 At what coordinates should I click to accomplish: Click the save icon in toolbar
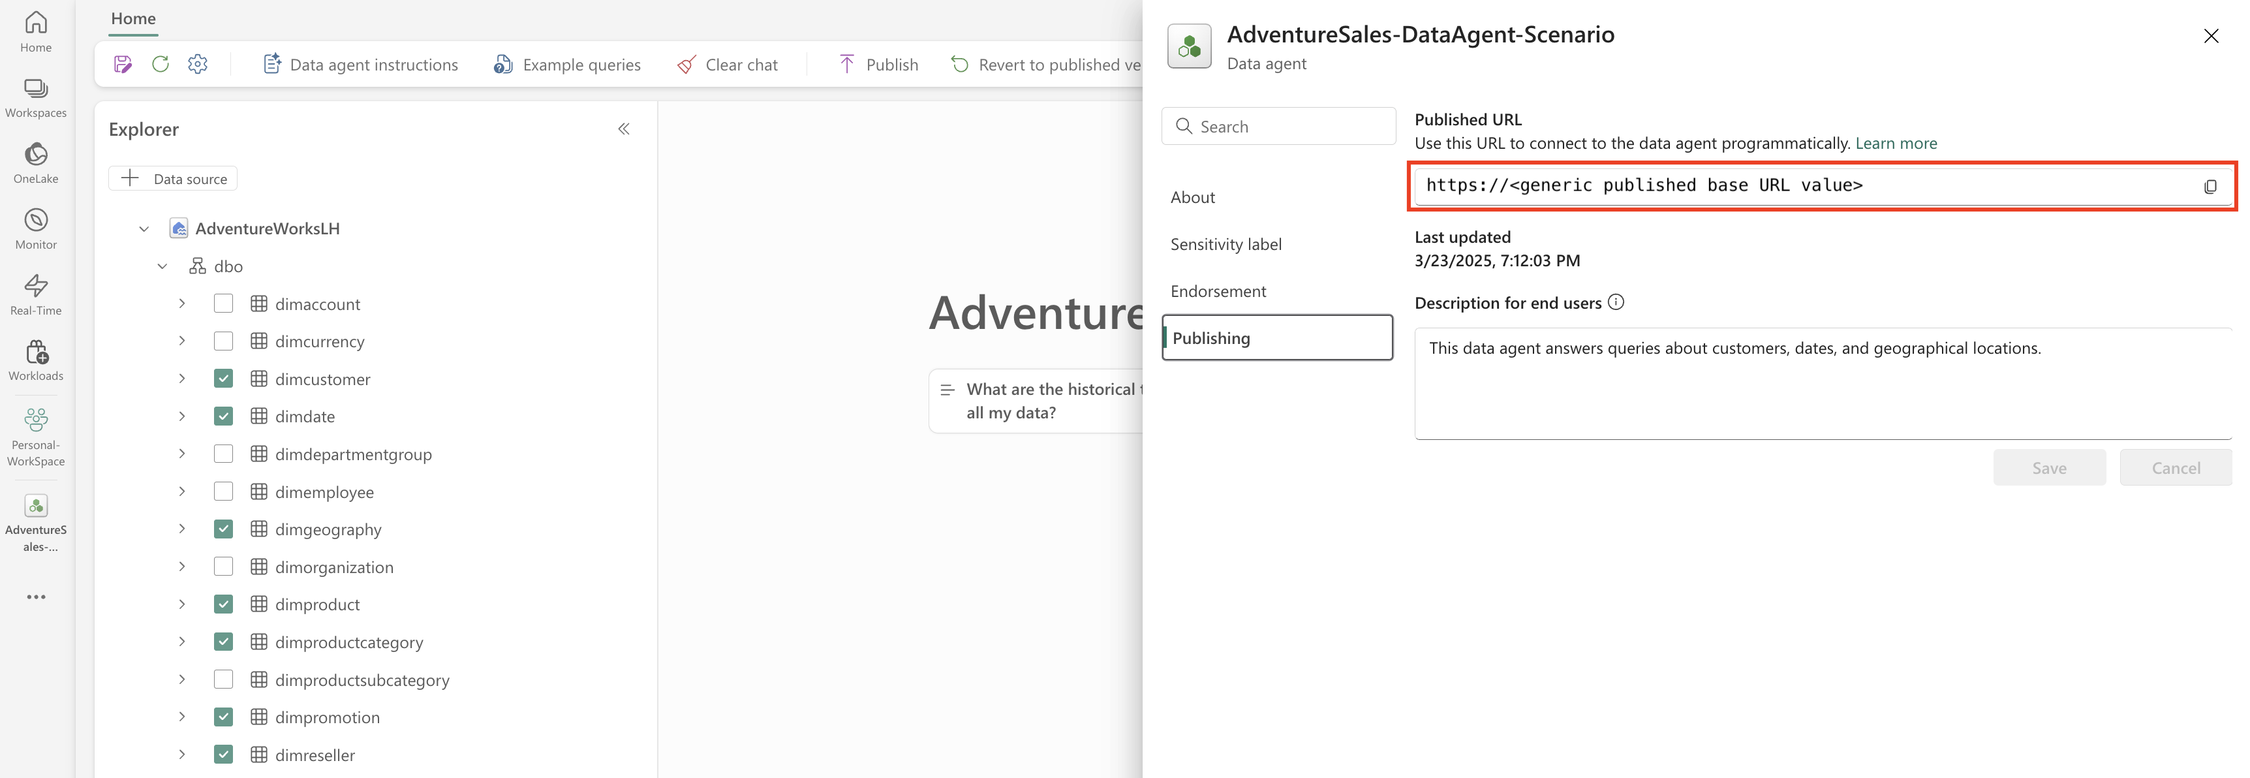click(x=123, y=64)
